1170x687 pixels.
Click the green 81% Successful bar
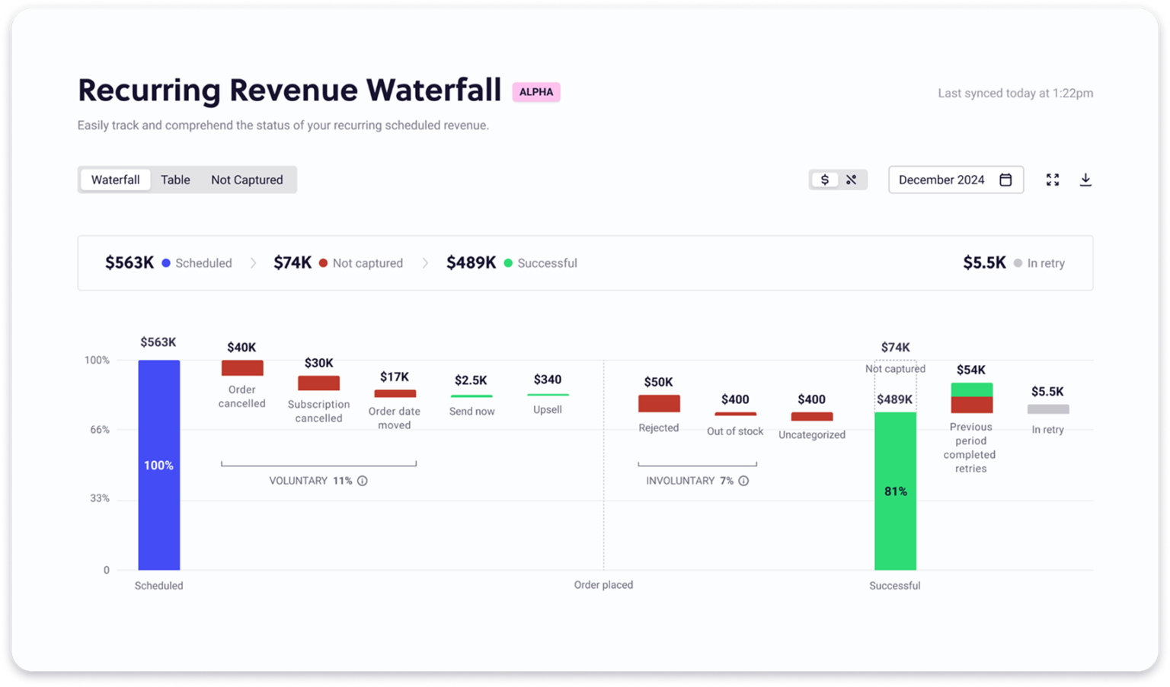[x=895, y=491]
